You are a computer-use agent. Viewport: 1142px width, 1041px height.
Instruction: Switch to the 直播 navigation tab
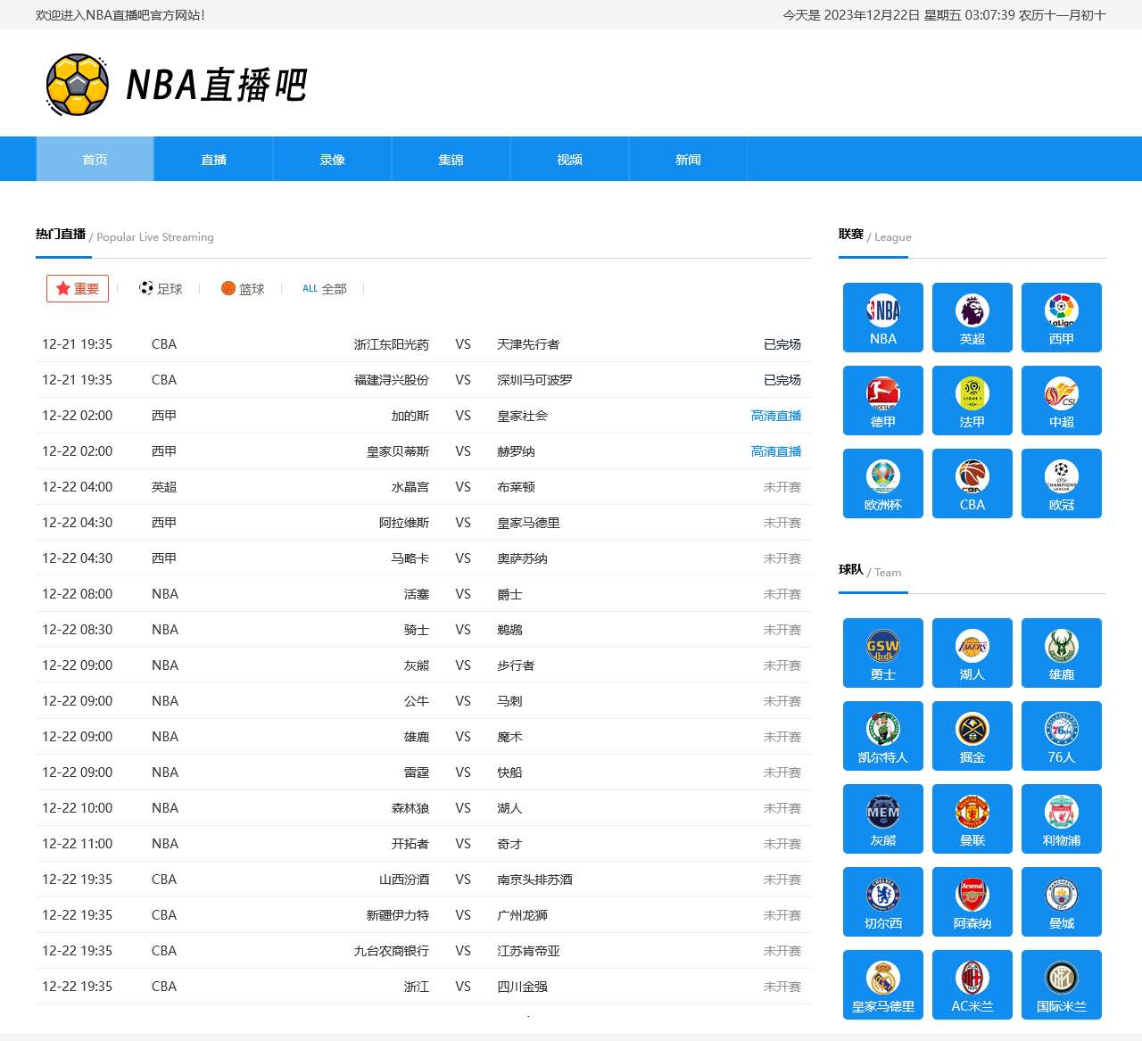point(213,160)
